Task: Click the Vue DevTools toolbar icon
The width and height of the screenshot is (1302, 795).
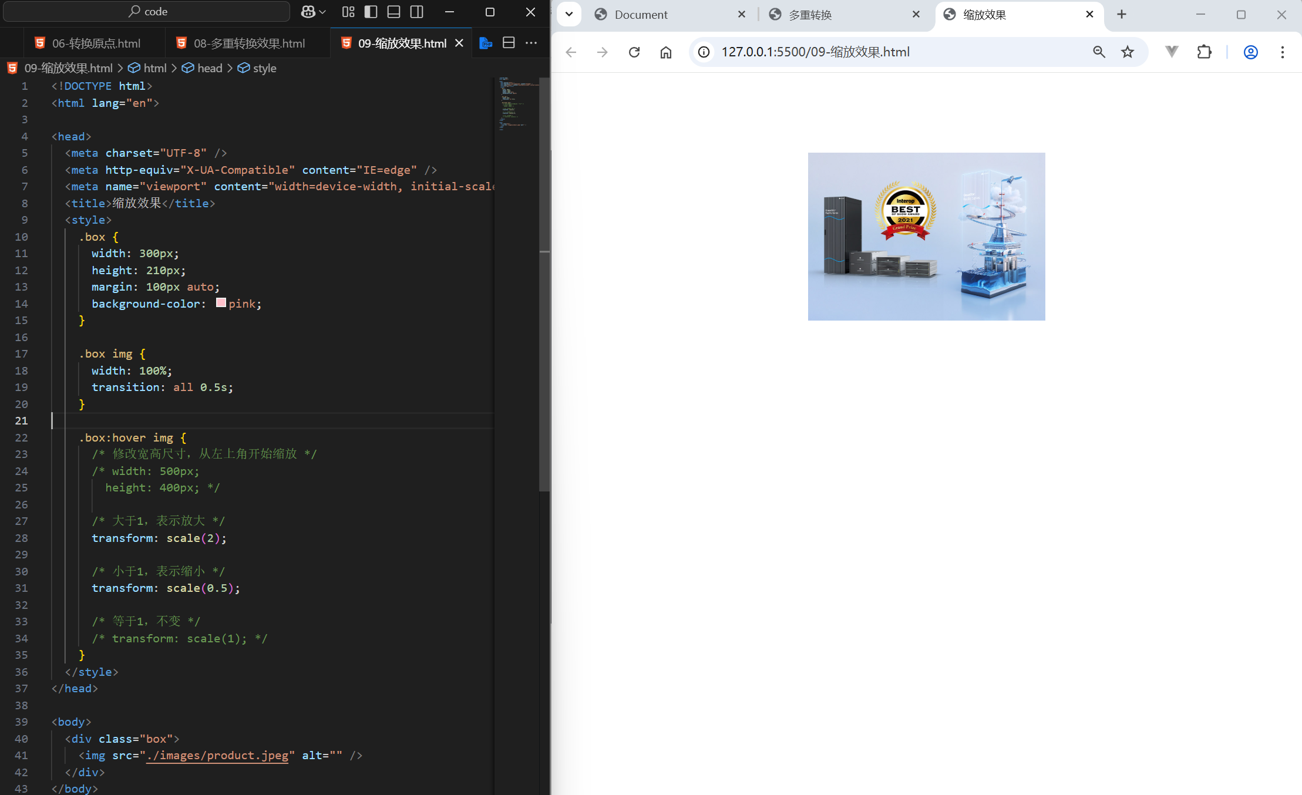Action: click(x=1172, y=52)
